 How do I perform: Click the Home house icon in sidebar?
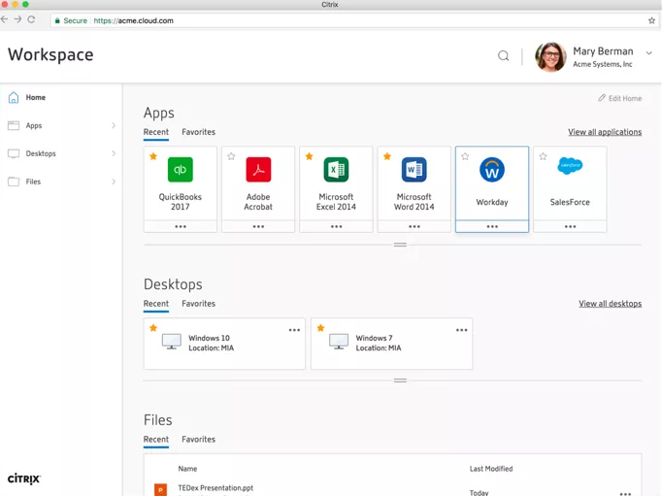click(x=14, y=97)
